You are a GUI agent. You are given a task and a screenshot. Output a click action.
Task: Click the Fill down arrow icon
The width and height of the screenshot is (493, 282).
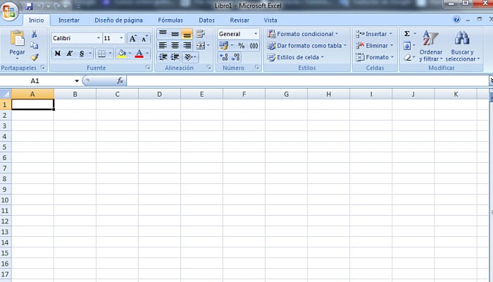click(x=407, y=46)
